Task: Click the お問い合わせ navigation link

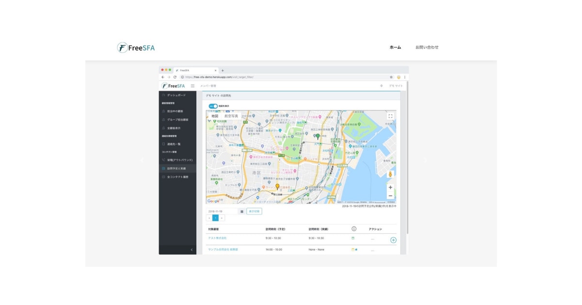Action: coord(427,47)
